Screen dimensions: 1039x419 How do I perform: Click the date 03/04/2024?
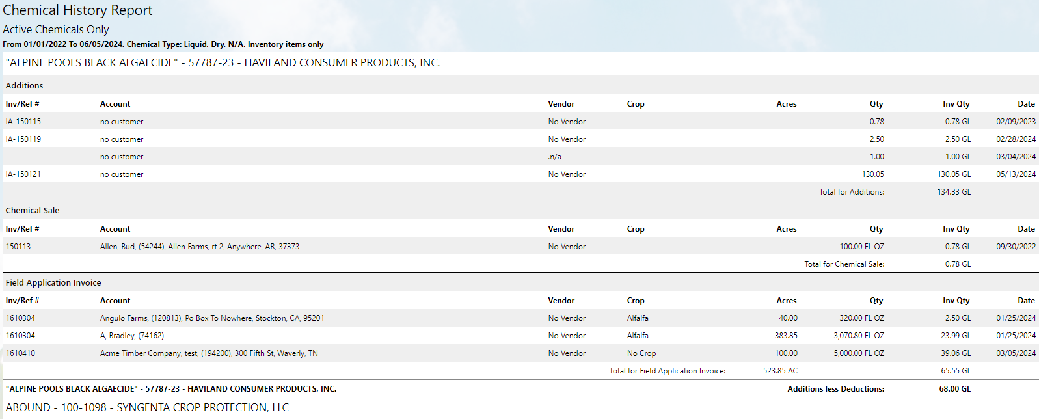[1016, 157]
